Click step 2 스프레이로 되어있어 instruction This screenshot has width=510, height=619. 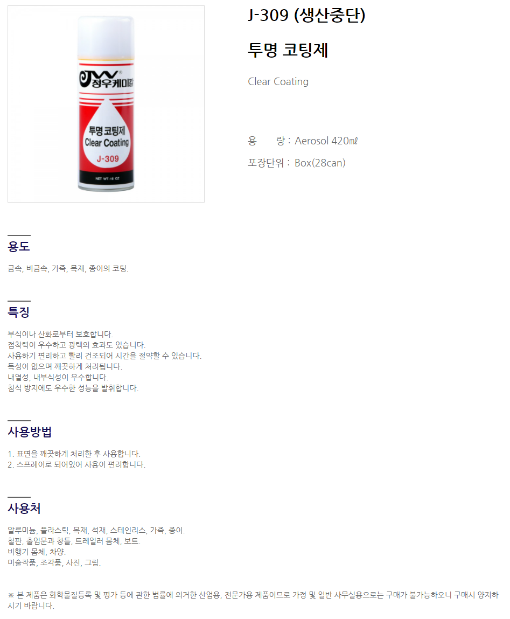pyautogui.click(x=76, y=464)
